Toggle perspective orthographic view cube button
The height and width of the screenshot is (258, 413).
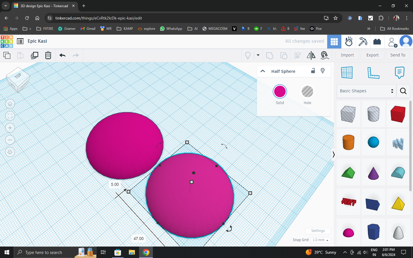click(10, 152)
